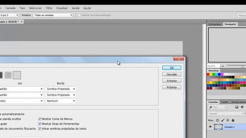
Task: Toggle Mostrar Cores de Menus checkbox
Action: click(x=40, y=119)
